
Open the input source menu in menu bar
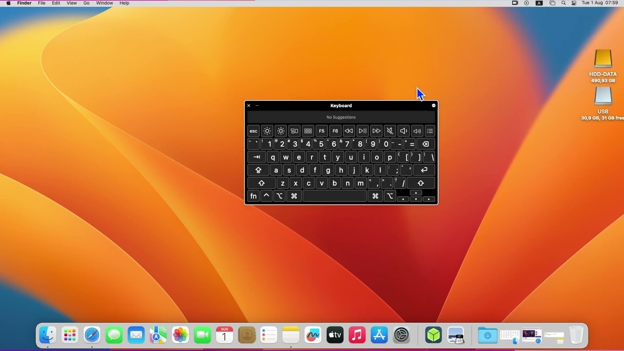click(539, 3)
